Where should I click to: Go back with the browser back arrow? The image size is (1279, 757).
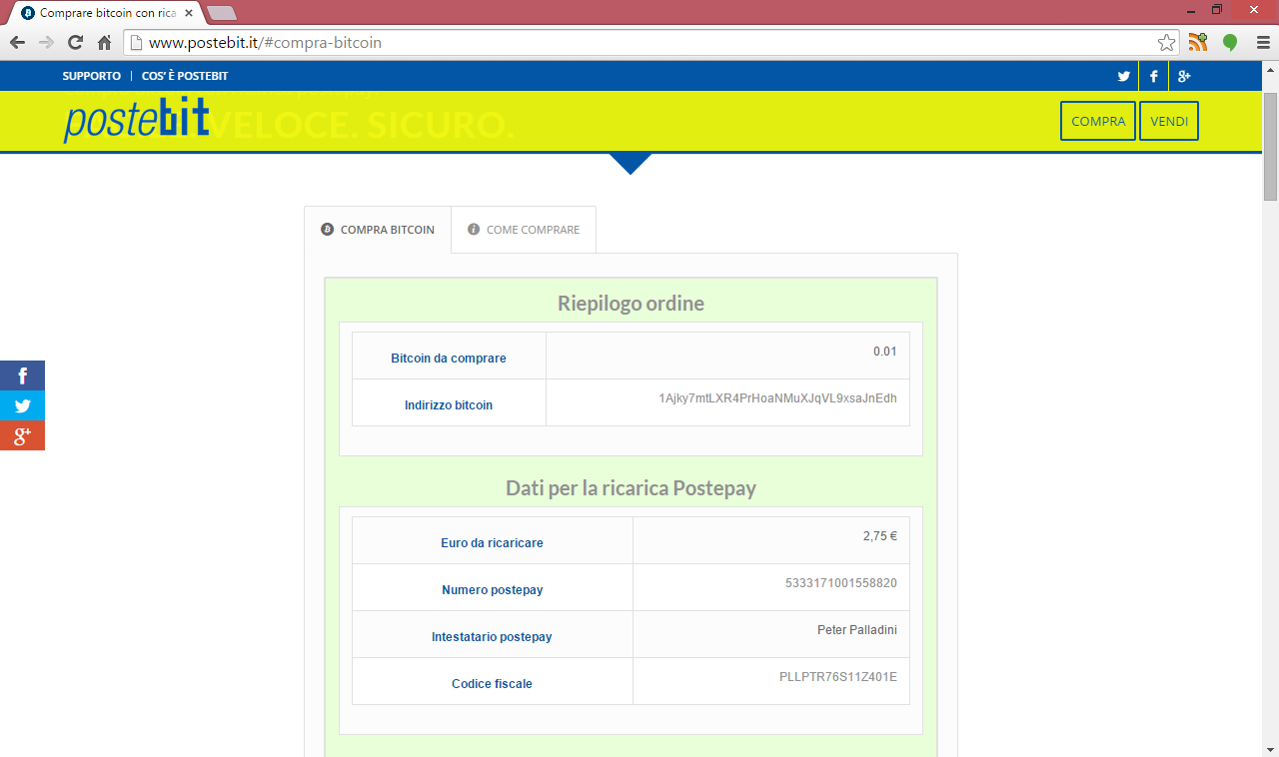pos(17,43)
